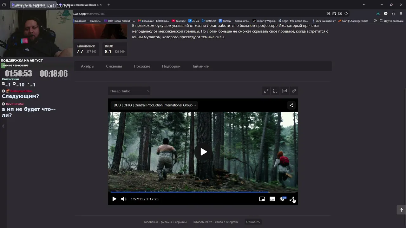Image resolution: width=406 pixels, height=228 pixels.
Task: Switch to the Подборки tab
Action: pyautogui.click(x=171, y=66)
